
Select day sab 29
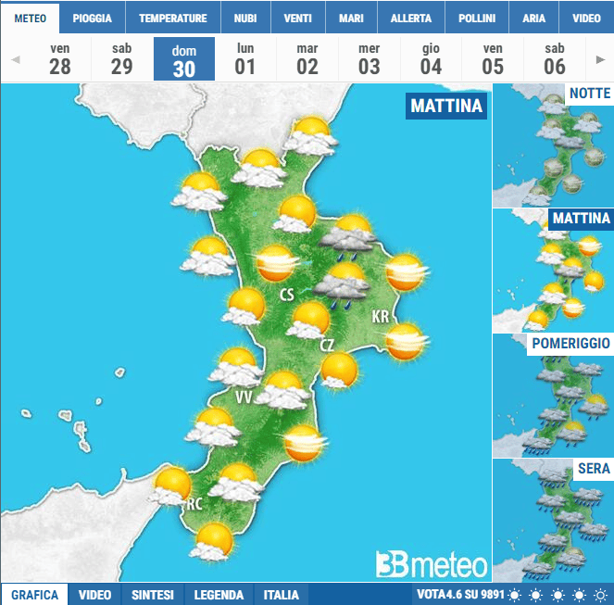click(122, 59)
